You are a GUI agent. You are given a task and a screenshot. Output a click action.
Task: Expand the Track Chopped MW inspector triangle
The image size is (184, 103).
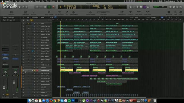point(2,20)
